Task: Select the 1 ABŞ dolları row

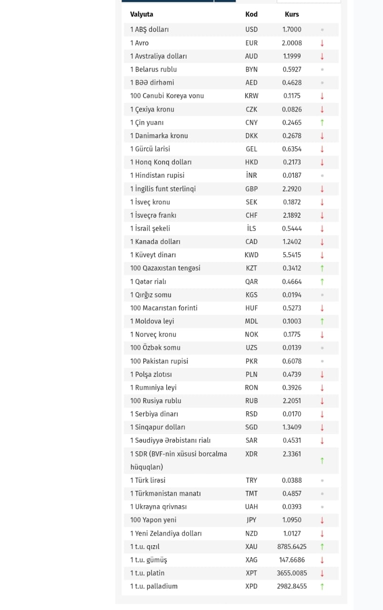Action: [150, 30]
